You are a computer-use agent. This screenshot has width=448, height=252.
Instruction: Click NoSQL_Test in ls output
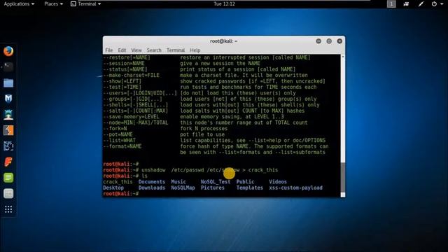point(216,182)
